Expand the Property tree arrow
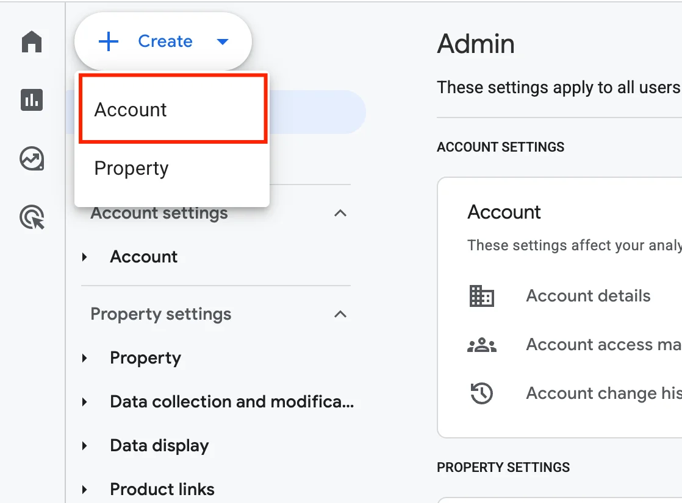This screenshot has height=503, width=682. point(84,358)
